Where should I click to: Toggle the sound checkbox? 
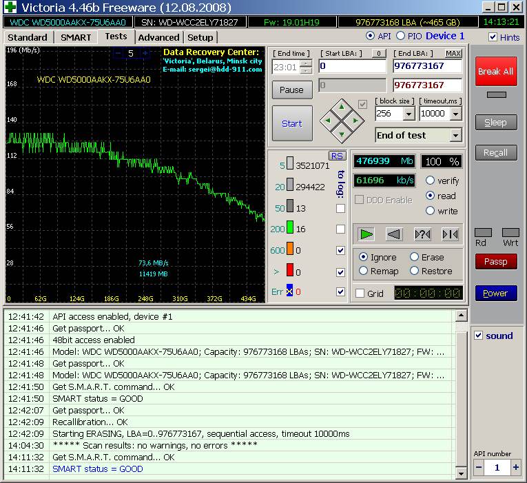(478, 336)
